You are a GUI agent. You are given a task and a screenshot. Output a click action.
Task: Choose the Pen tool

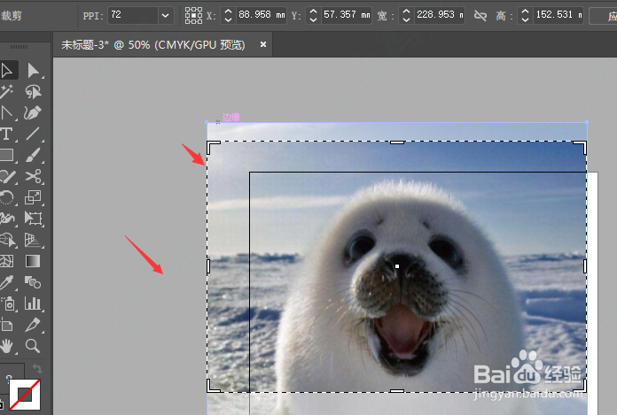click(7, 113)
